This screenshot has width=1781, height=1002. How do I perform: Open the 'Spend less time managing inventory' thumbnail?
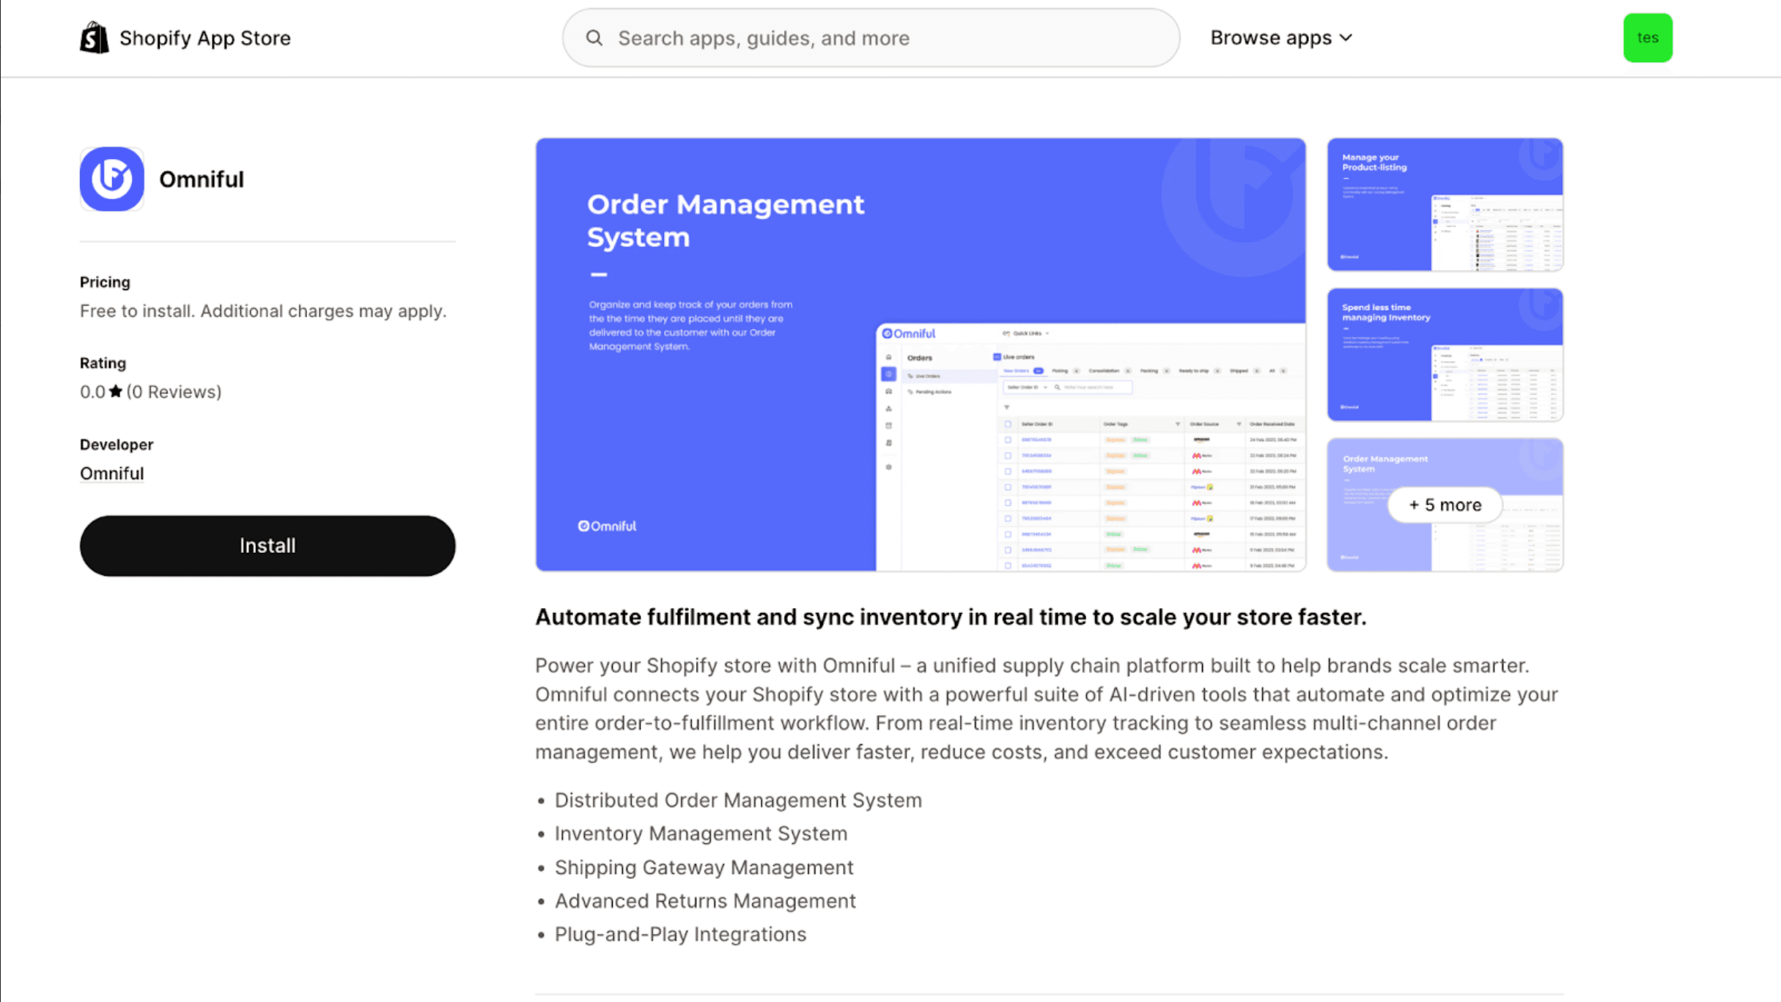pyautogui.click(x=1444, y=355)
